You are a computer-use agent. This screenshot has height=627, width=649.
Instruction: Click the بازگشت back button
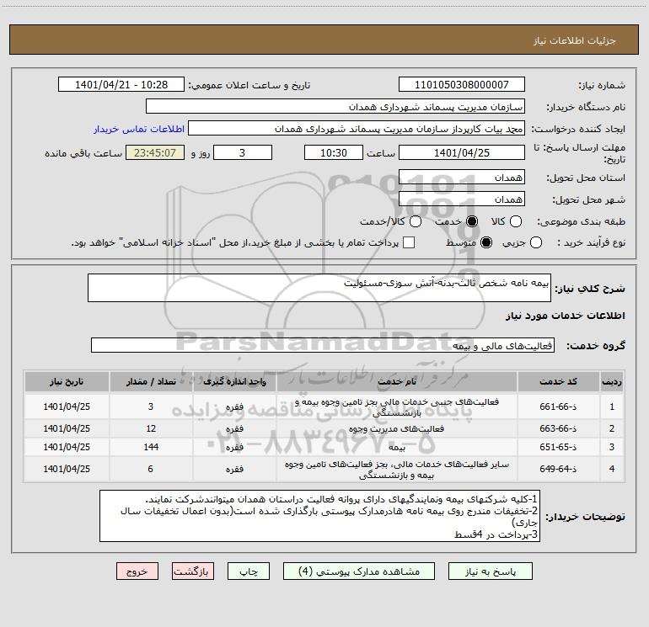(193, 571)
